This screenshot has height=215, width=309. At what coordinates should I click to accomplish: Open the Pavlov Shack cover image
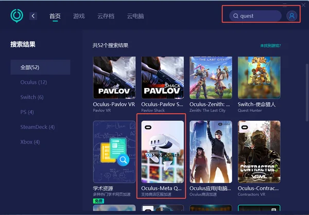[163, 78]
